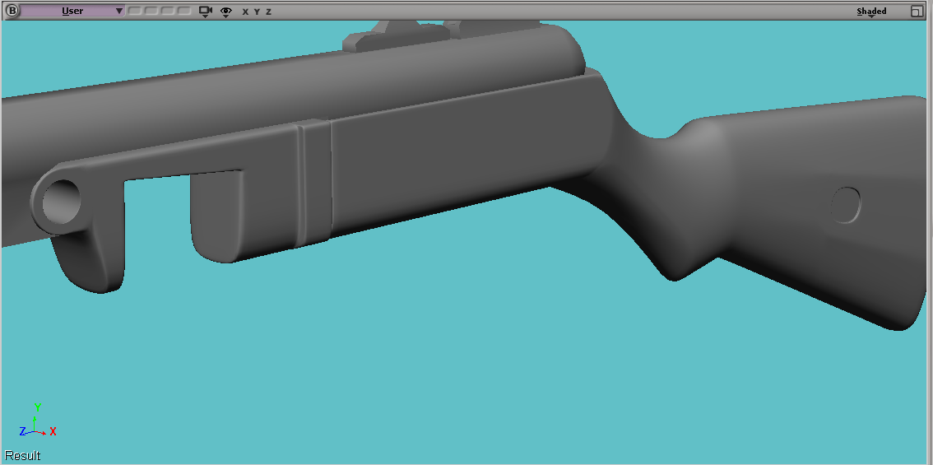Click the viewport B letter button
Screen dimensions: 933x465
12,11
